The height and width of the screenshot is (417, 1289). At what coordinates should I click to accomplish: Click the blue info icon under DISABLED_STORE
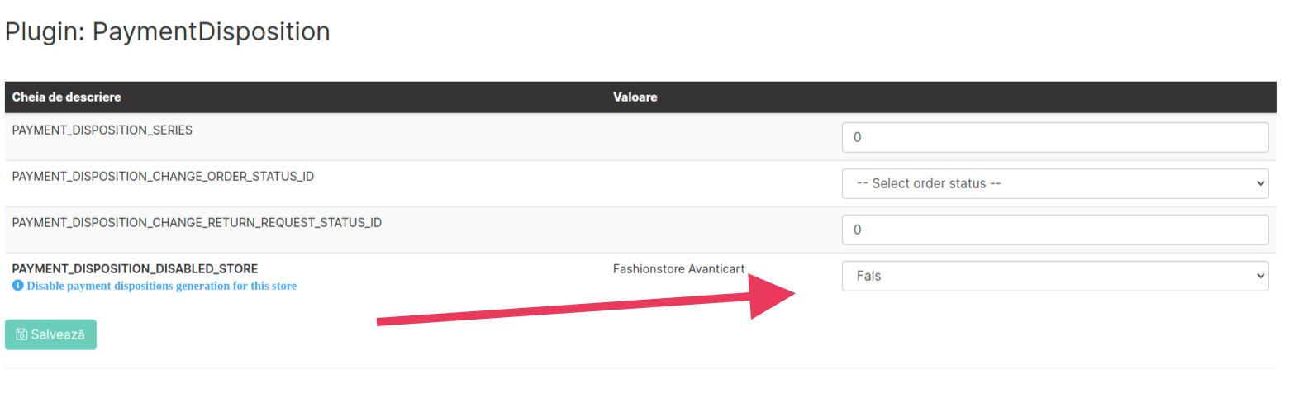click(18, 286)
